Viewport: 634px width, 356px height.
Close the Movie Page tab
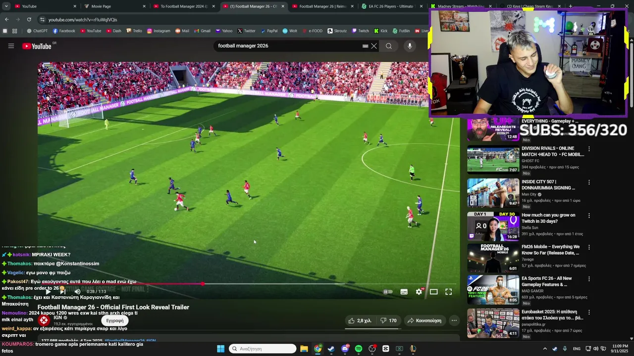[145, 6]
